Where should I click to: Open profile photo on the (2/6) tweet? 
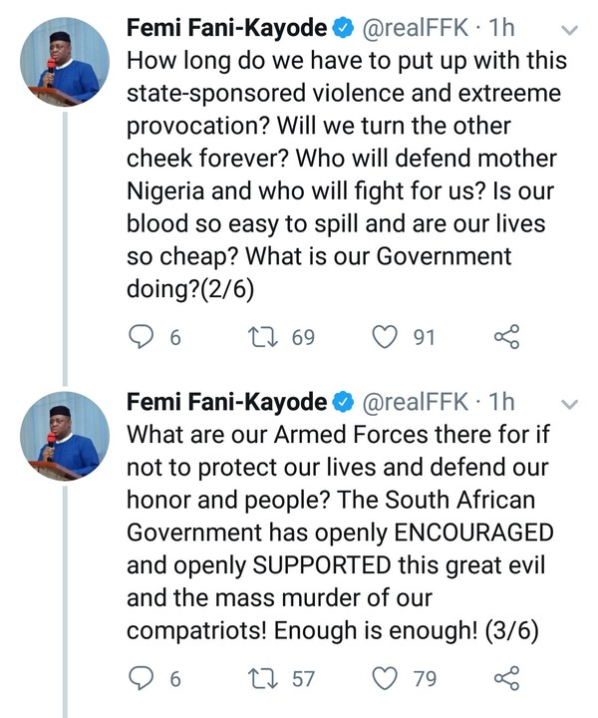coord(65,64)
